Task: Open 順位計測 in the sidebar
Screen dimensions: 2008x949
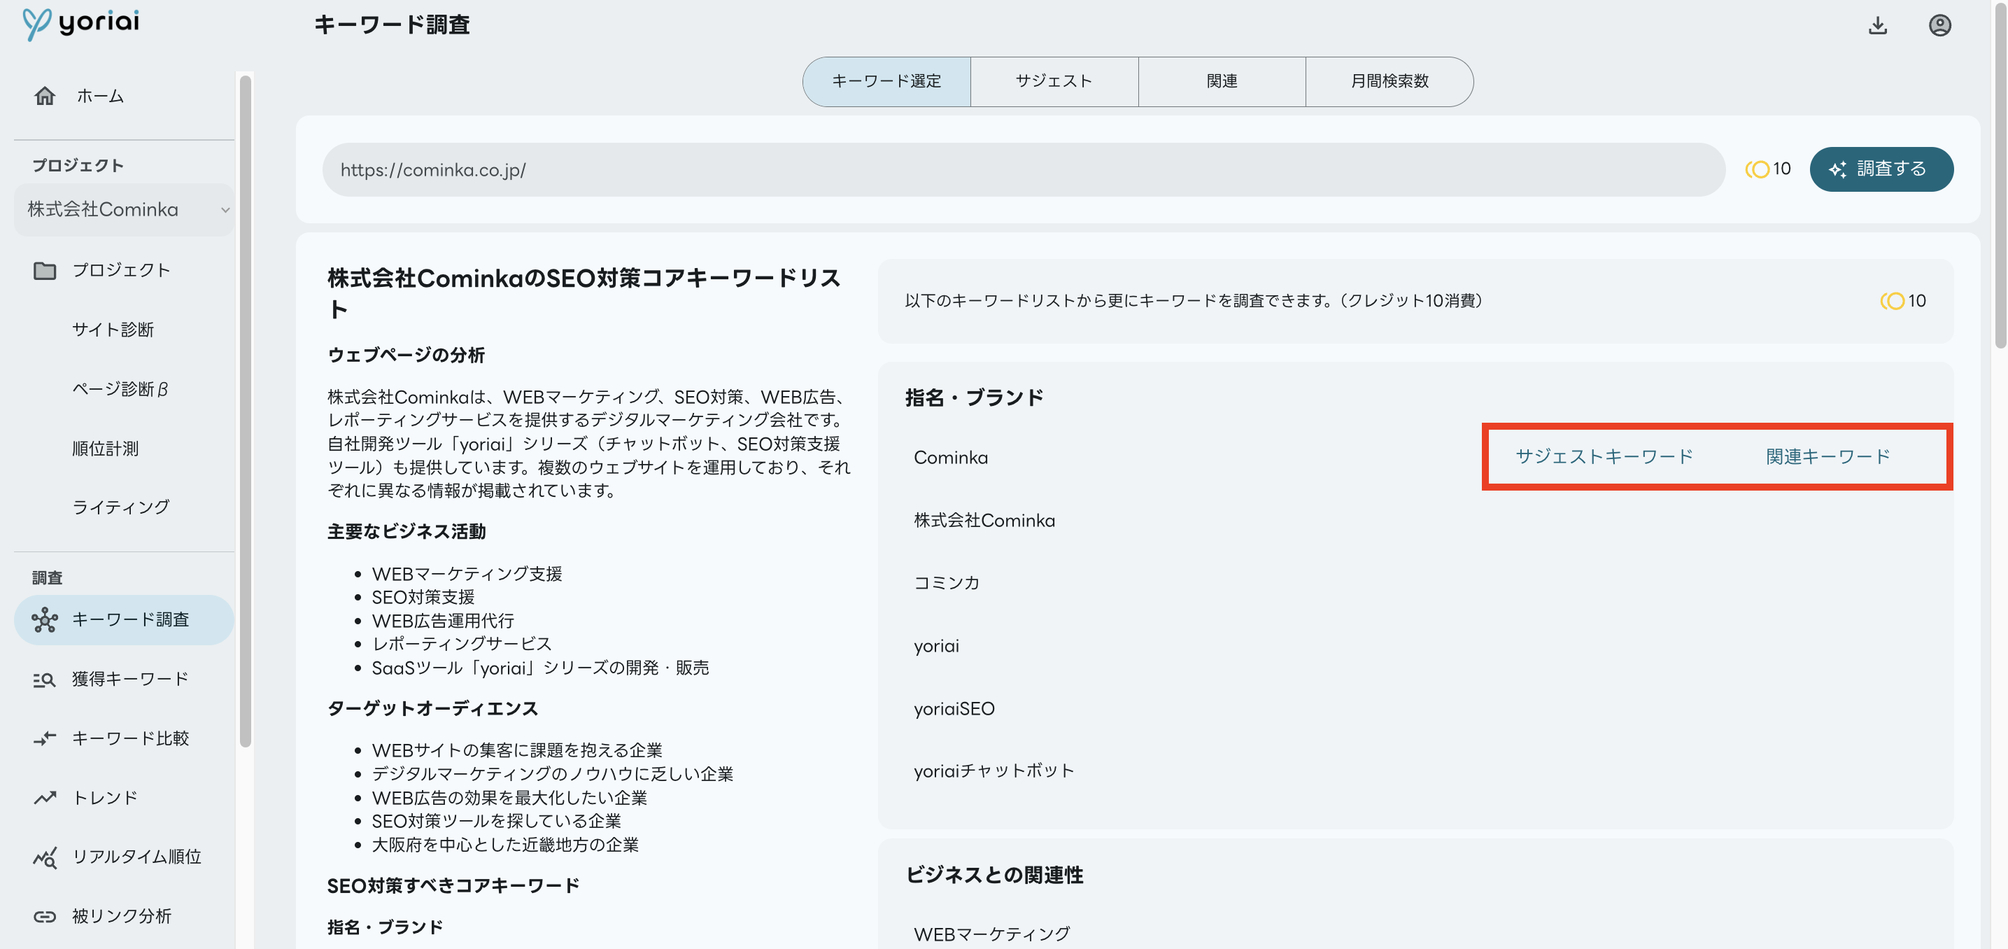Action: point(105,449)
